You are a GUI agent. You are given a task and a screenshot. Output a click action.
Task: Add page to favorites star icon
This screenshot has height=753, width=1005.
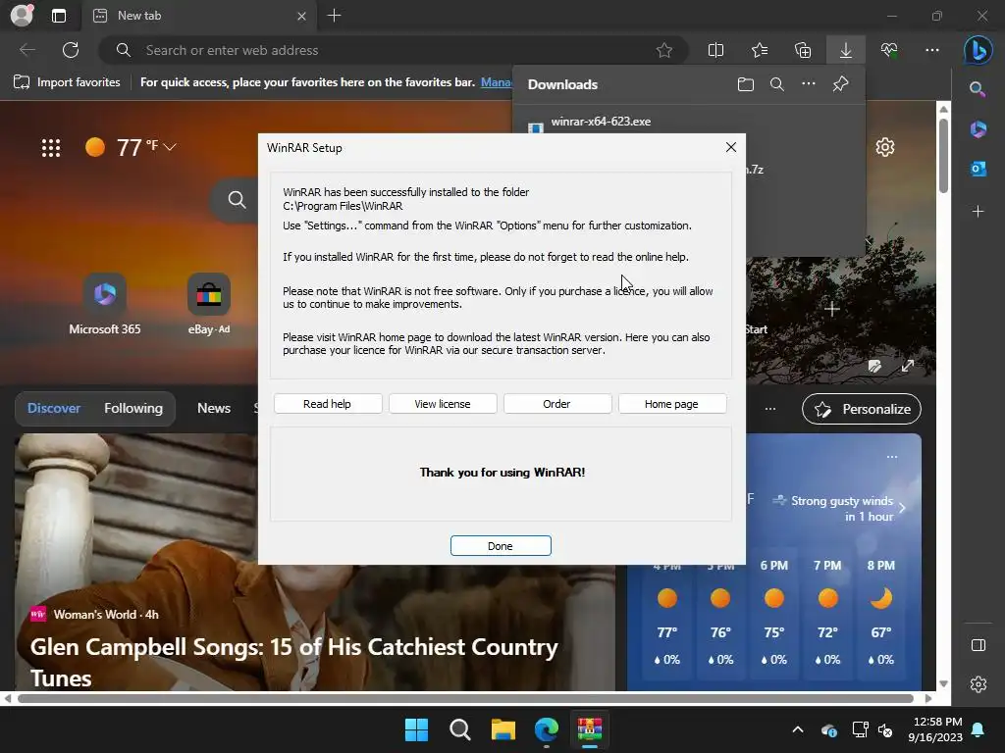pyautogui.click(x=664, y=50)
